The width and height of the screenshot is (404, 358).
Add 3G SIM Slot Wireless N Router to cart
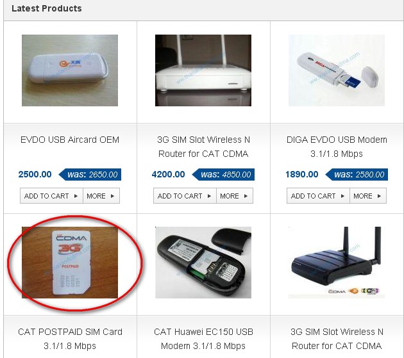pos(185,196)
